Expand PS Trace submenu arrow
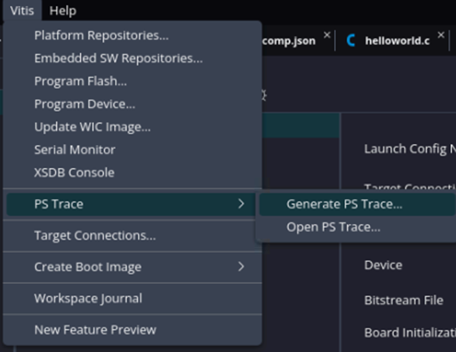Image resolution: width=456 pixels, height=352 pixels. coord(241,204)
